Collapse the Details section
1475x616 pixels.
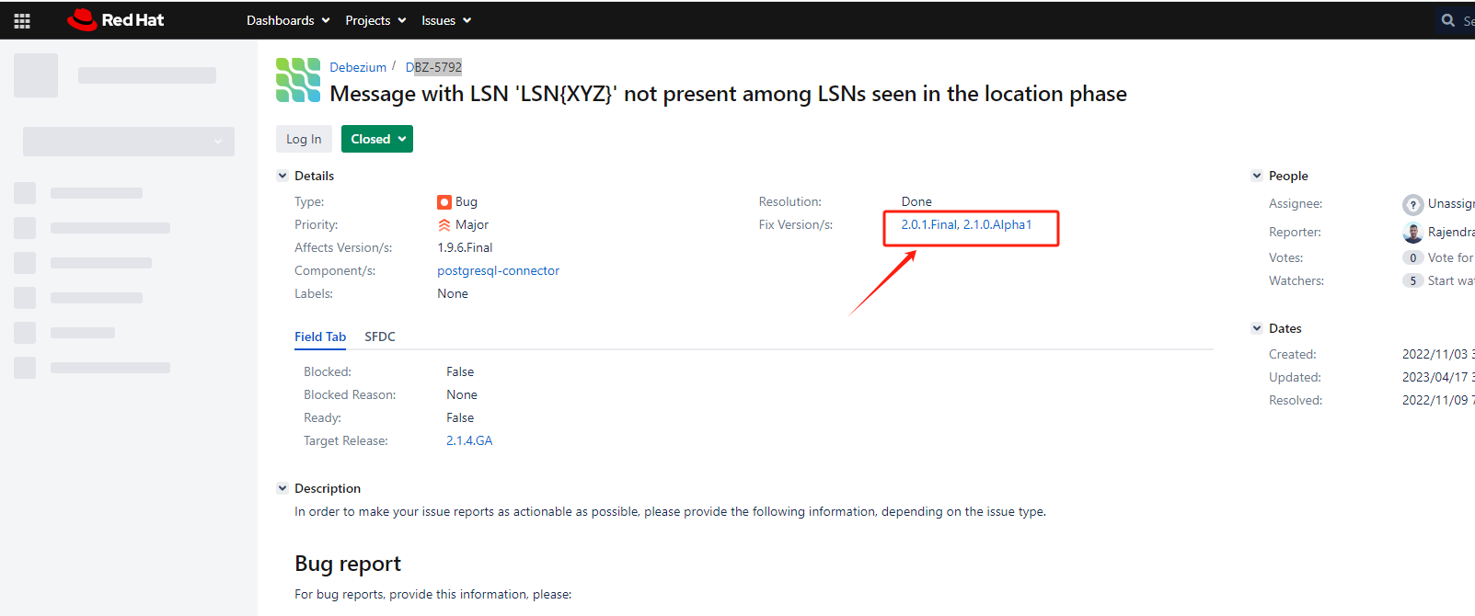pyautogui.click(x=282, y=176)
